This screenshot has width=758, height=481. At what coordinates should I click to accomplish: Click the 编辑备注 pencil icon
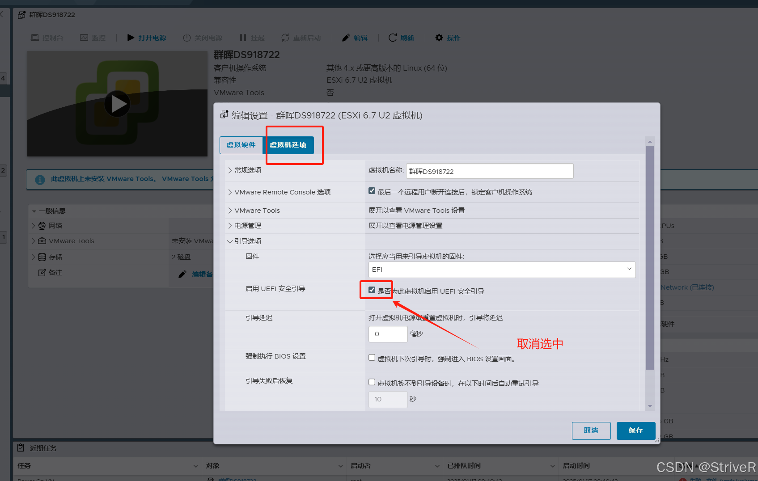point(182,274)
